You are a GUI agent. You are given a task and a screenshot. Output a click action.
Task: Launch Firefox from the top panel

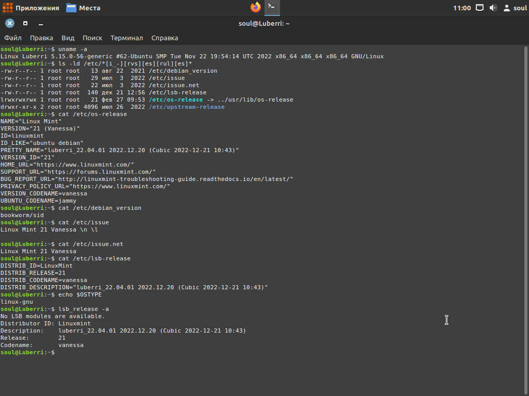coord(256,7)
